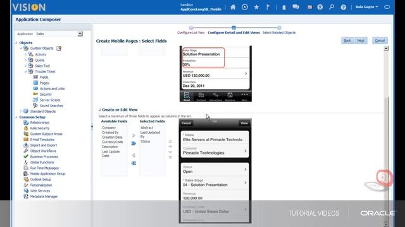Select Status in Selected Fields
The image size is (405, 227).
(x=145, y=141)
